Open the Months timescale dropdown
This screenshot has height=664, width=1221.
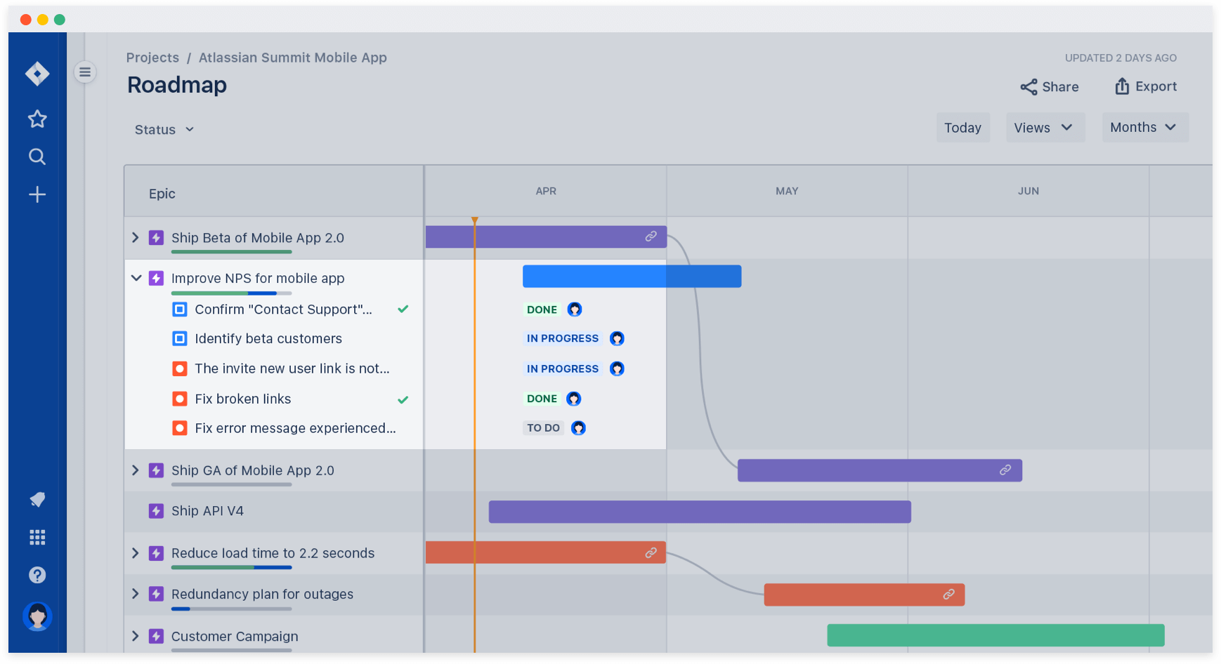point(1144,127)
